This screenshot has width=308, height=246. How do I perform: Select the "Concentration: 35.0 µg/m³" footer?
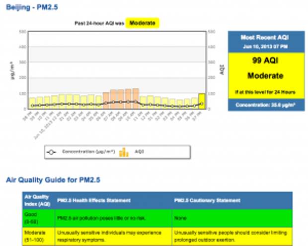[x=265, y=105]
